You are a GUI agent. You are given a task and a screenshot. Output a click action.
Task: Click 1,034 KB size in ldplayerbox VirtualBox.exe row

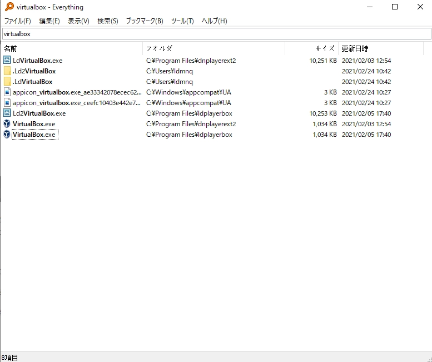(325, 134)
